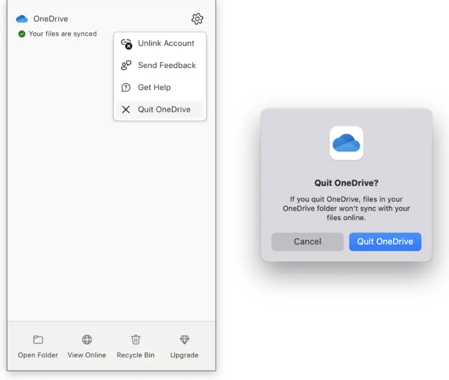Click the Recycle Bin label
Screen dimensions: 449x380
click(x=136, y=355)
